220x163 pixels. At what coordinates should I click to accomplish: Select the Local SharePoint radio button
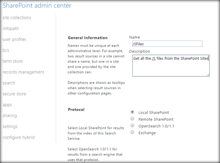132,112
